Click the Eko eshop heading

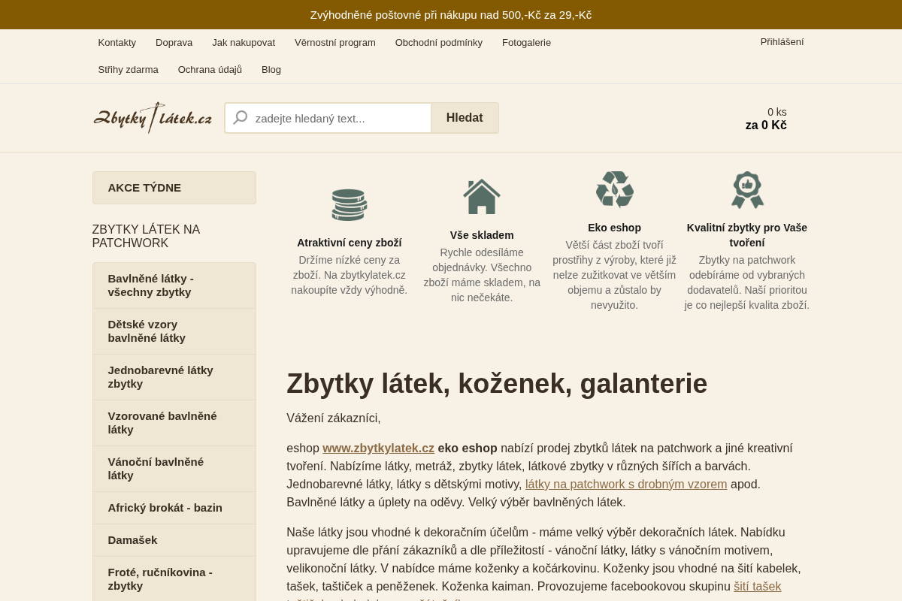pos(615,228)
